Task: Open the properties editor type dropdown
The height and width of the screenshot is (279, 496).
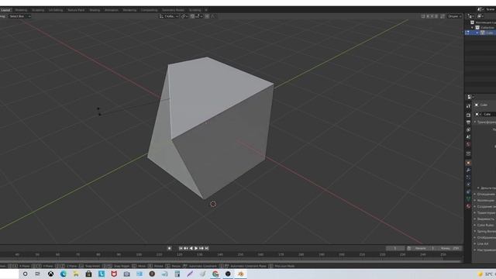Action: (x=470, y=97)
